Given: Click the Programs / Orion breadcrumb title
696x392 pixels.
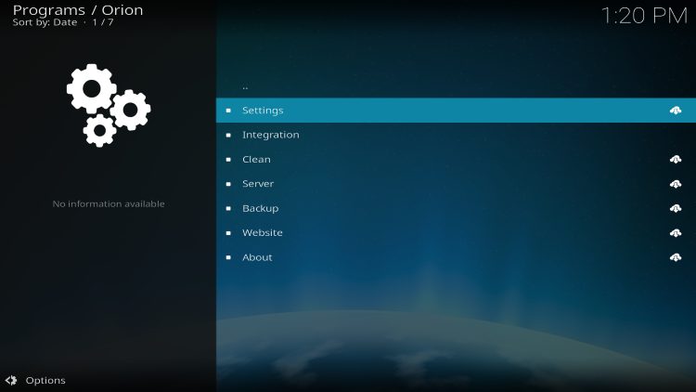Looking at the screenshot, I should (x=78, y=10).
